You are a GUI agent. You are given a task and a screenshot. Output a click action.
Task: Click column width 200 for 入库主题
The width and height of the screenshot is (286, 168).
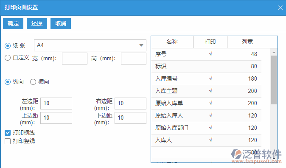click(252, 91)
